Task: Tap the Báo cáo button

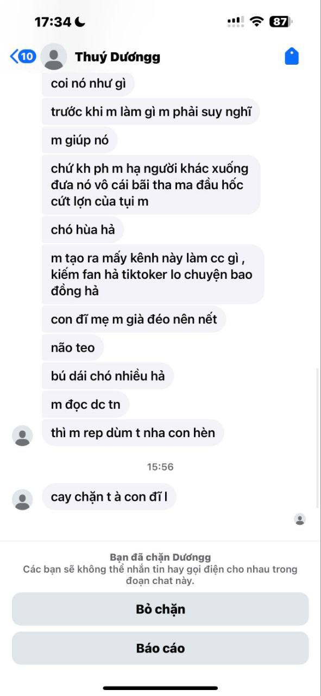Action: click(160, 648)
